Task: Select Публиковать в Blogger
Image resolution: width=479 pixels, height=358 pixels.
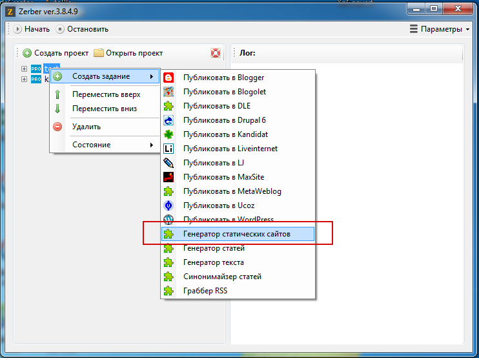Action: (x=238, y=78)
